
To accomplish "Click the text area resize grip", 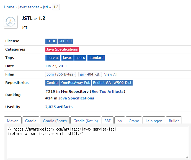I will (x=187, y=157).
